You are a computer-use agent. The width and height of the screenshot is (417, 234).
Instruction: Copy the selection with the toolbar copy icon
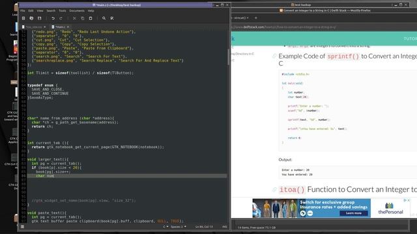[83, 18]
